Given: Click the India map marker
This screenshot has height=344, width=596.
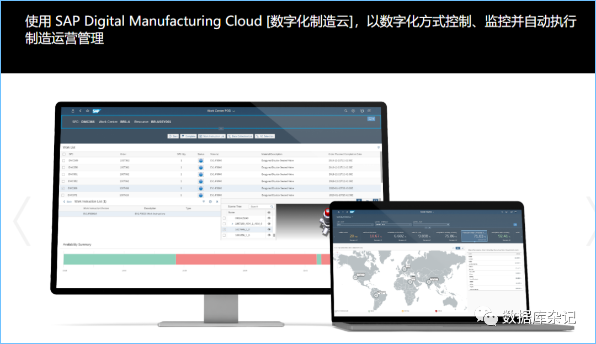Looking at the screenshot, I should click(428, 282).
